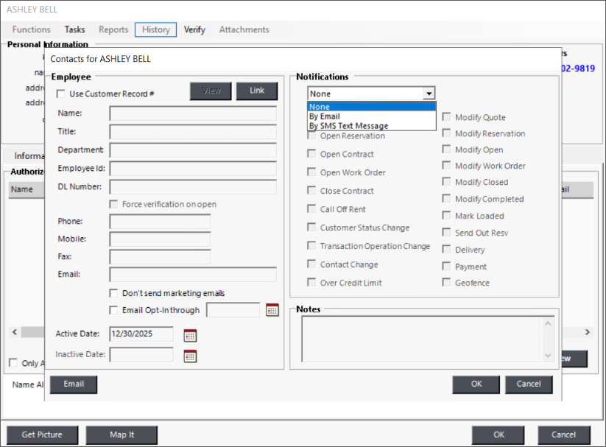The width and height of the screenshot is (606, 447).
Task: Switch to the Verify tab
Action: click(x=194, y=29)
